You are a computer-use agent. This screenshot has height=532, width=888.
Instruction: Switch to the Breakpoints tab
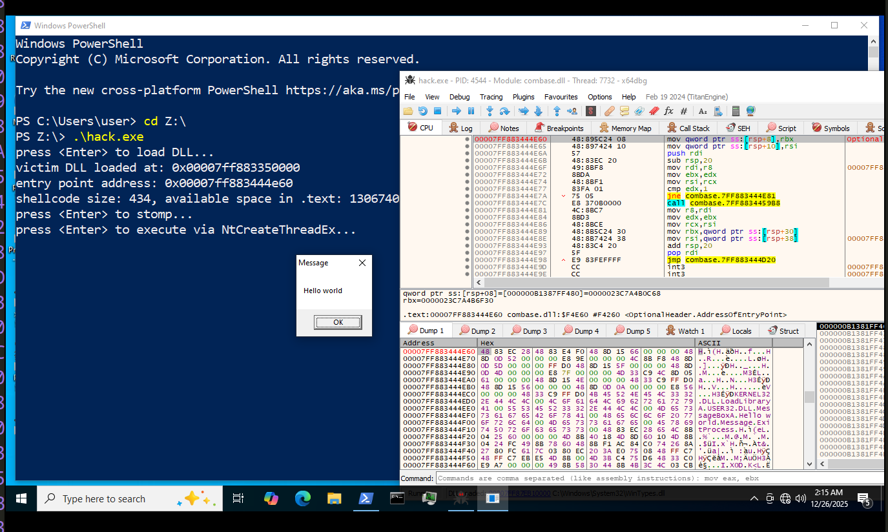(x=559, y=128)
